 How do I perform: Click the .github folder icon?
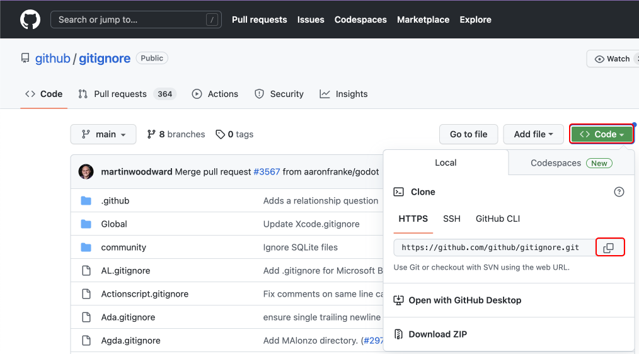point(86,201)
